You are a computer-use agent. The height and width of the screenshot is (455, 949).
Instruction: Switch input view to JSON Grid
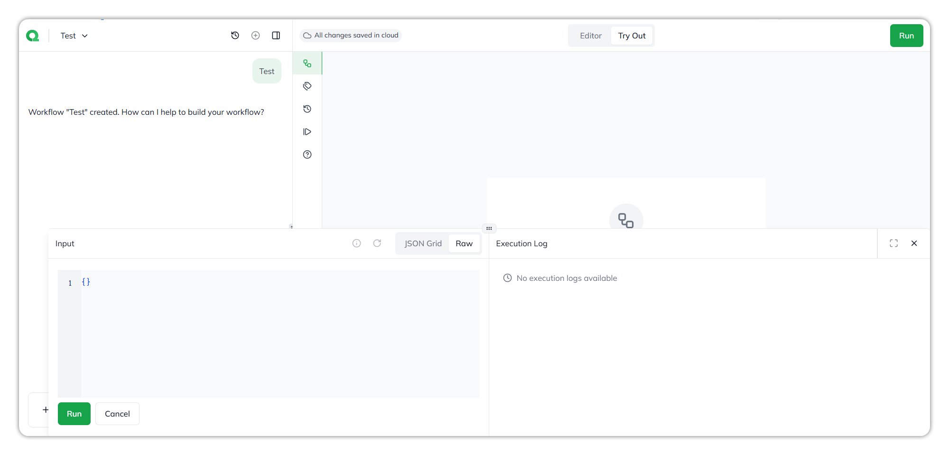coord(423,243)
